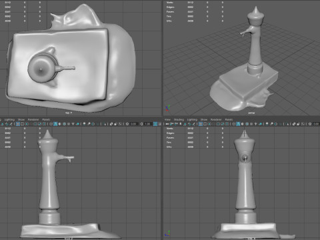Open Panels menu of front view panel
The width and height of the screenshot is (320, 240).
click(229, 119)
